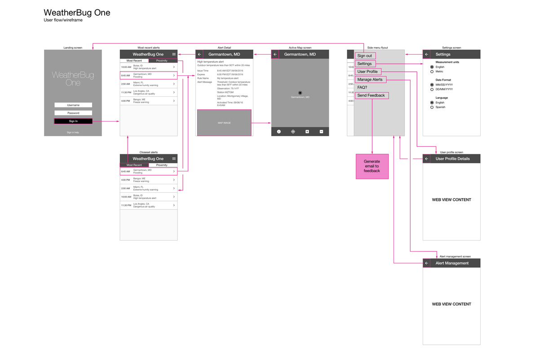Open FAQ? in side menu flyout

coord(362,87)
